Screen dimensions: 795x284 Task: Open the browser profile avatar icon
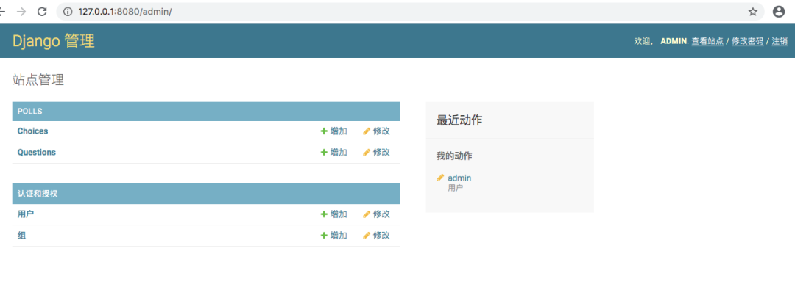pos(779,12)
